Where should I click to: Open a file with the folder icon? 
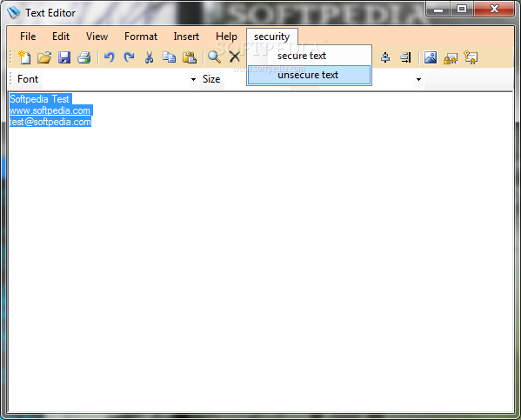click(44, 57)
